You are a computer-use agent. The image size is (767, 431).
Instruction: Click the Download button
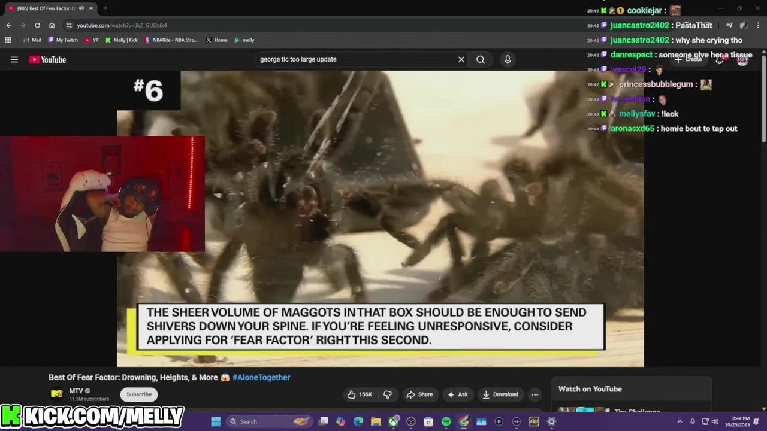pyautogui.click(x=500, y=394)
